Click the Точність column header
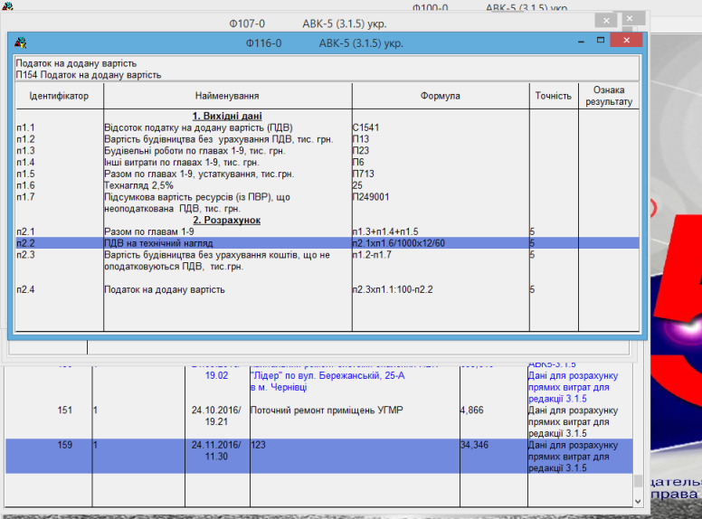Viewport: 702px width, 519px height. tap(553, 96)
